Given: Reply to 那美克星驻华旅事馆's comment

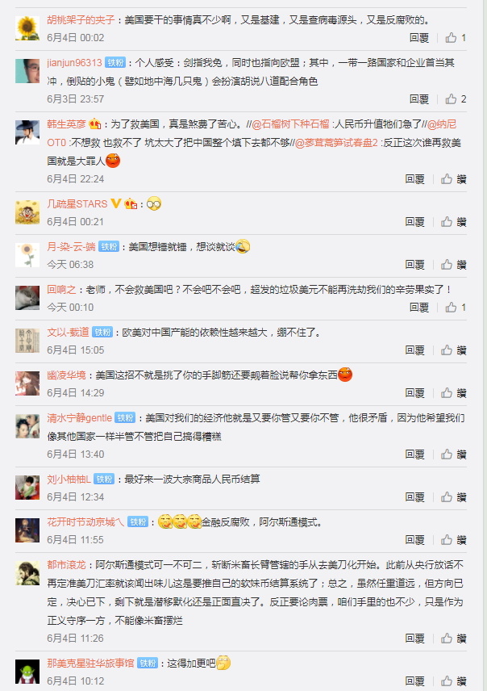Looking at the screenshot, I should coord(414,681).
